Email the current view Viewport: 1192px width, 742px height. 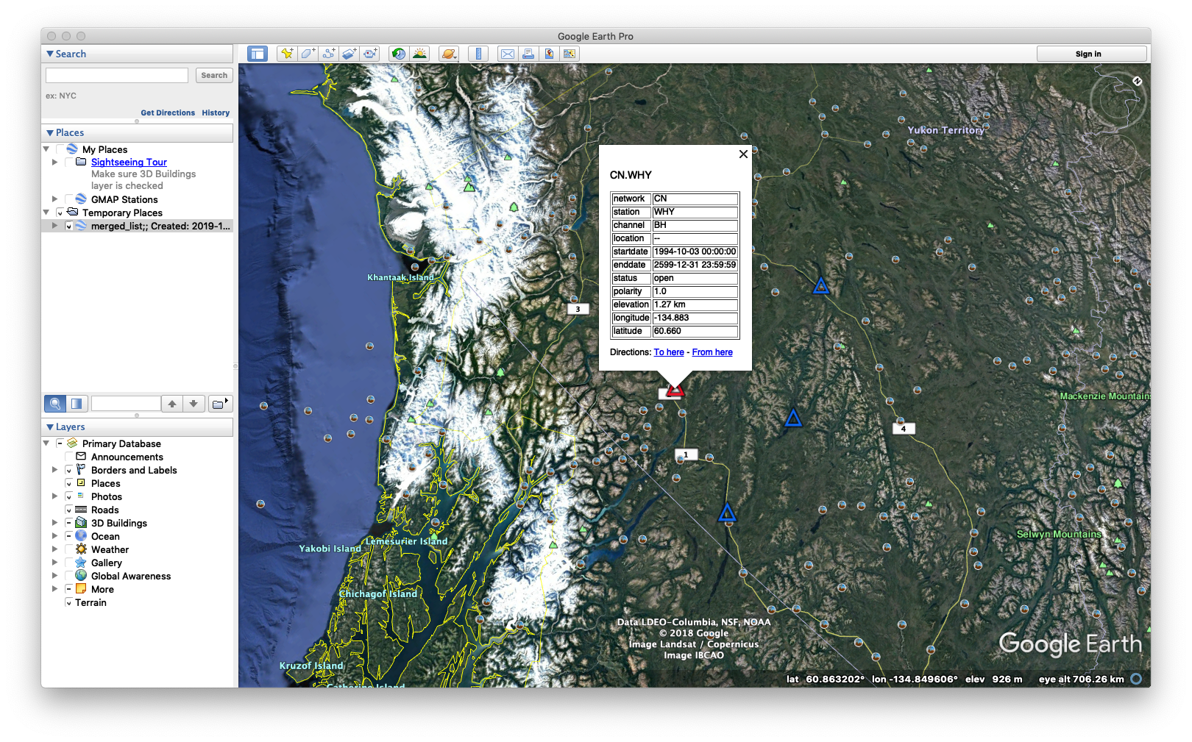pyautogui.click(x=508, y=54)
